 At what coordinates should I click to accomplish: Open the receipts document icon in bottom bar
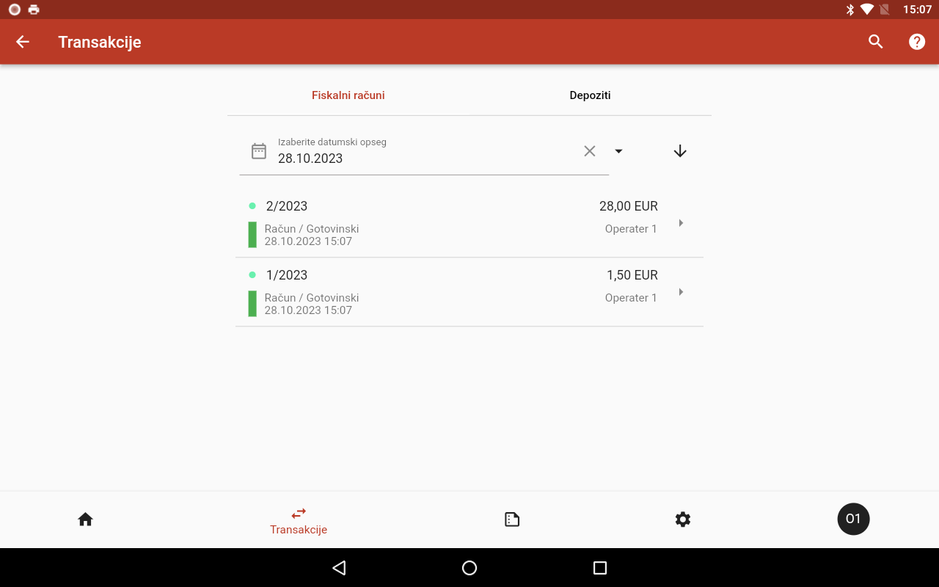511,519
